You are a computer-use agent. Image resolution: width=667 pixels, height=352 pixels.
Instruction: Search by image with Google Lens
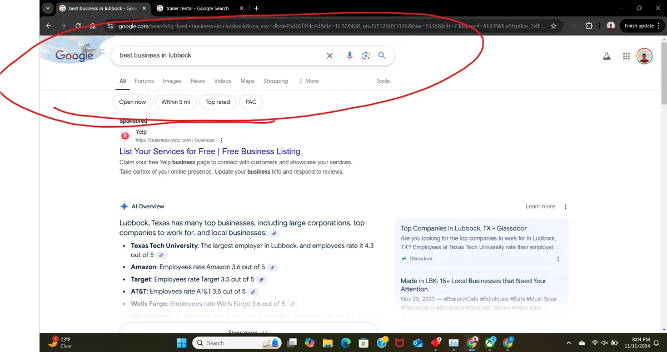pyautogui.click(x=366, y=56)
